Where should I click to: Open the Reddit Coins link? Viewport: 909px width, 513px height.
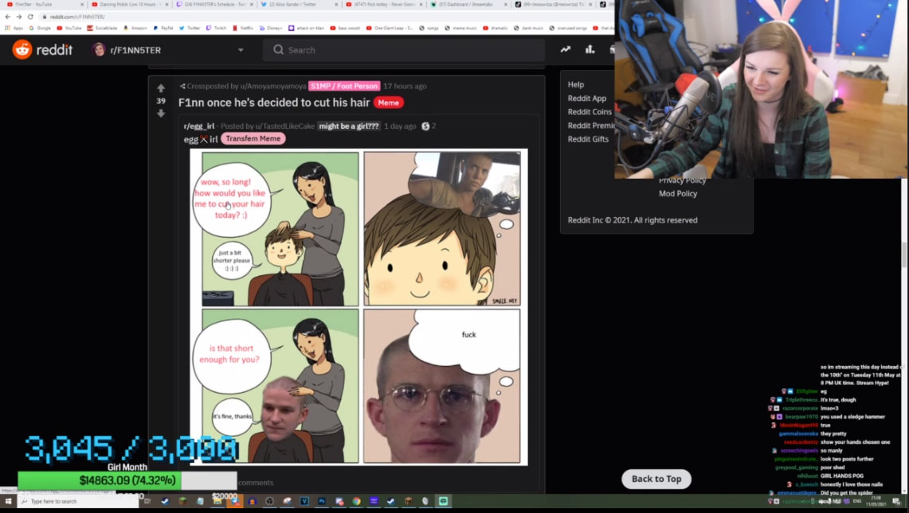pos(590,112)
